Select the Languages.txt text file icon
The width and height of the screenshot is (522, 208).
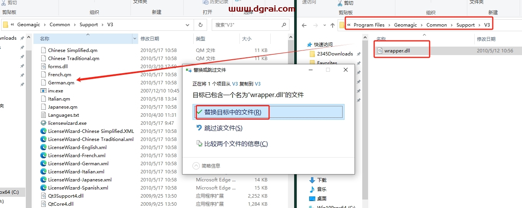point(43,115)
